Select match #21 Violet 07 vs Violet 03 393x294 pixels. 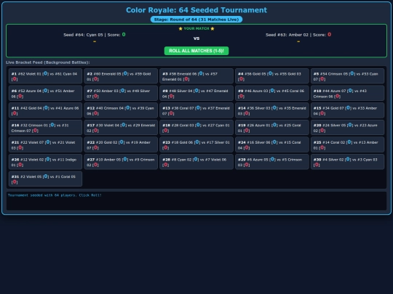click(x=45, y=144)
